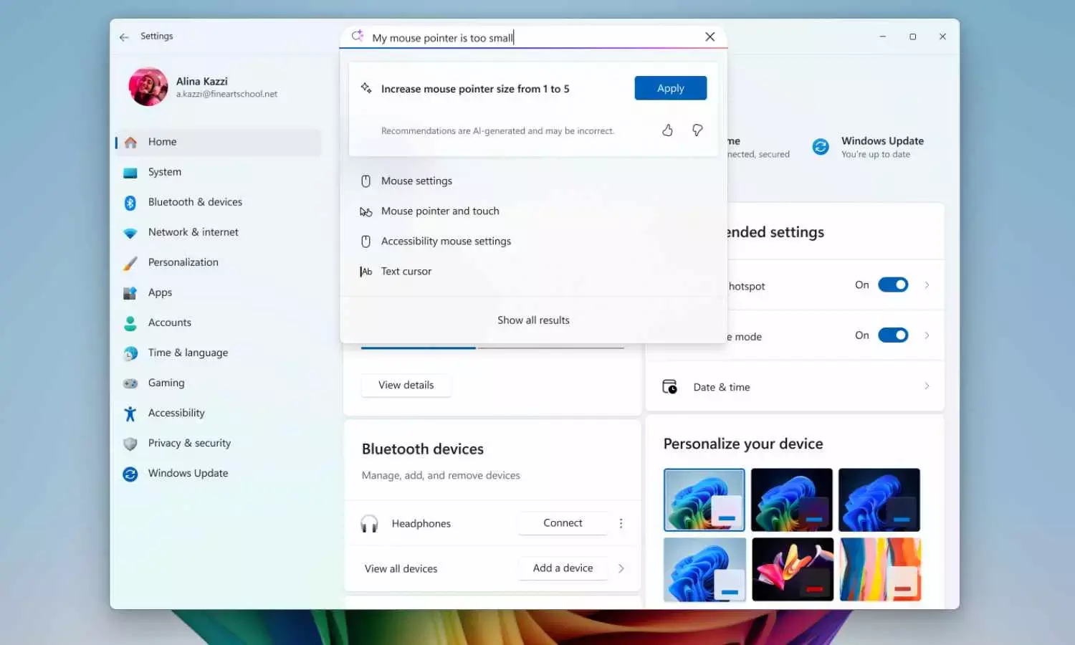1075x645 pixels.
Task: Select the Personalization brush icon
Action: point(130,262)
